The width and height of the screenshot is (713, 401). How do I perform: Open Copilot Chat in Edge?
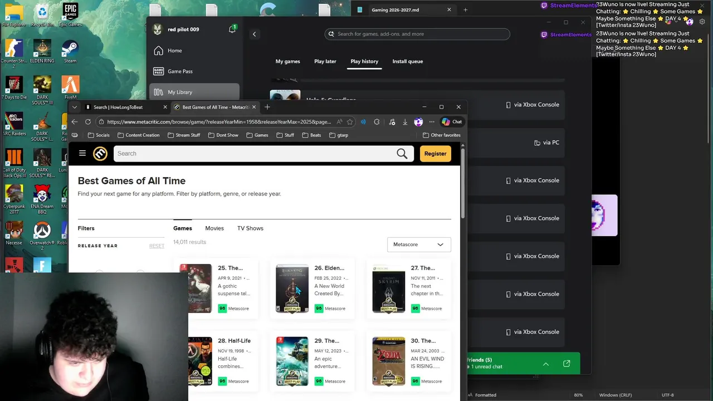(452, 121)
